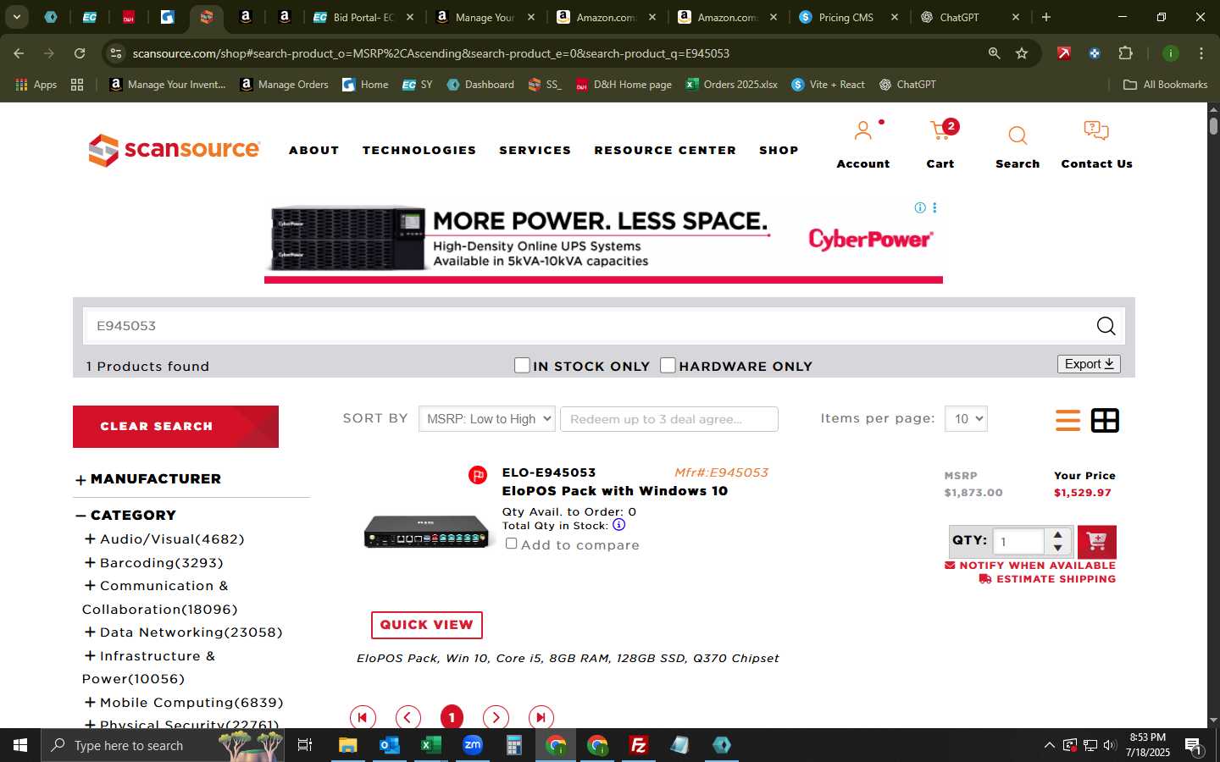
Task: Open Calculator from the taskbar
Action: pos(513,745)
